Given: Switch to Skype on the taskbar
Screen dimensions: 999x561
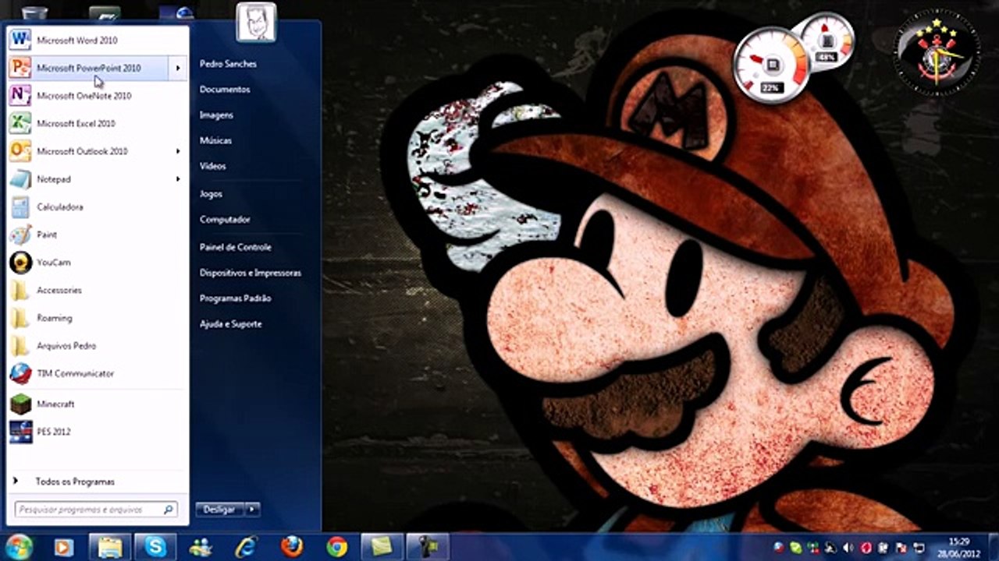Looking at the screenshot, I should tap(155, 547).
